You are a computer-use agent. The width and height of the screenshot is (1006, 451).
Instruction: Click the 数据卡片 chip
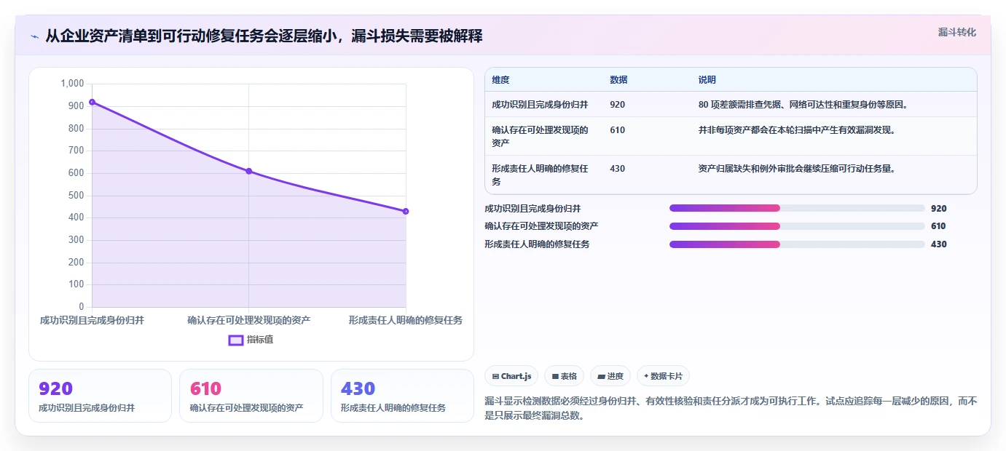coord(663,376)
